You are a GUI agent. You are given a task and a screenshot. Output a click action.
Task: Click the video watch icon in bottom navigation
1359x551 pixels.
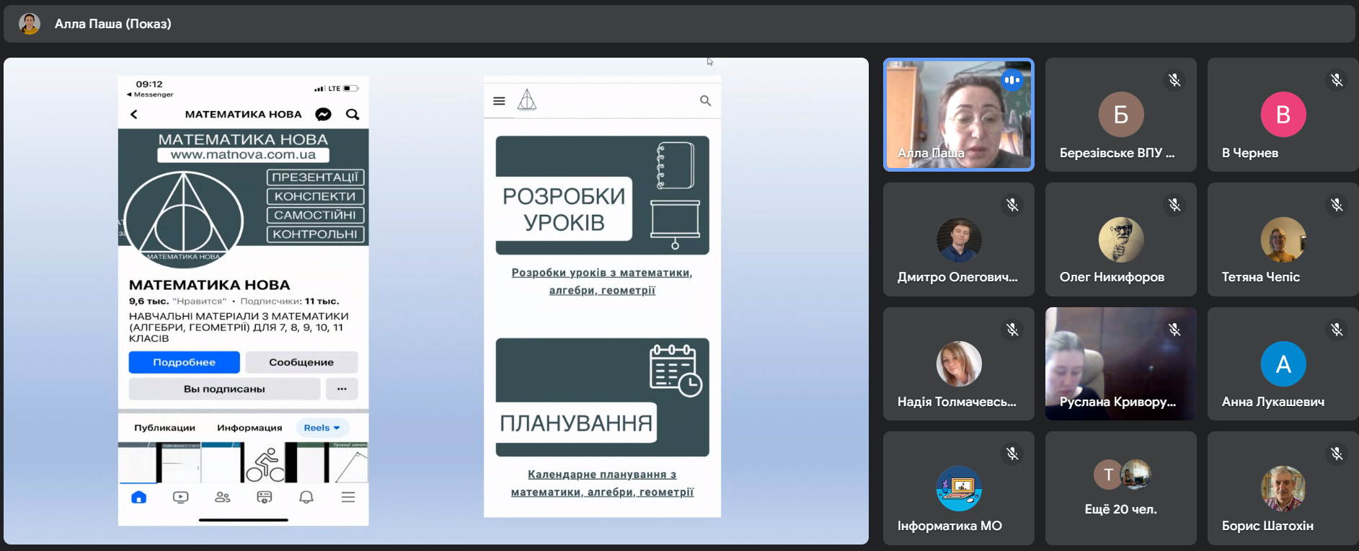(181, 497)
